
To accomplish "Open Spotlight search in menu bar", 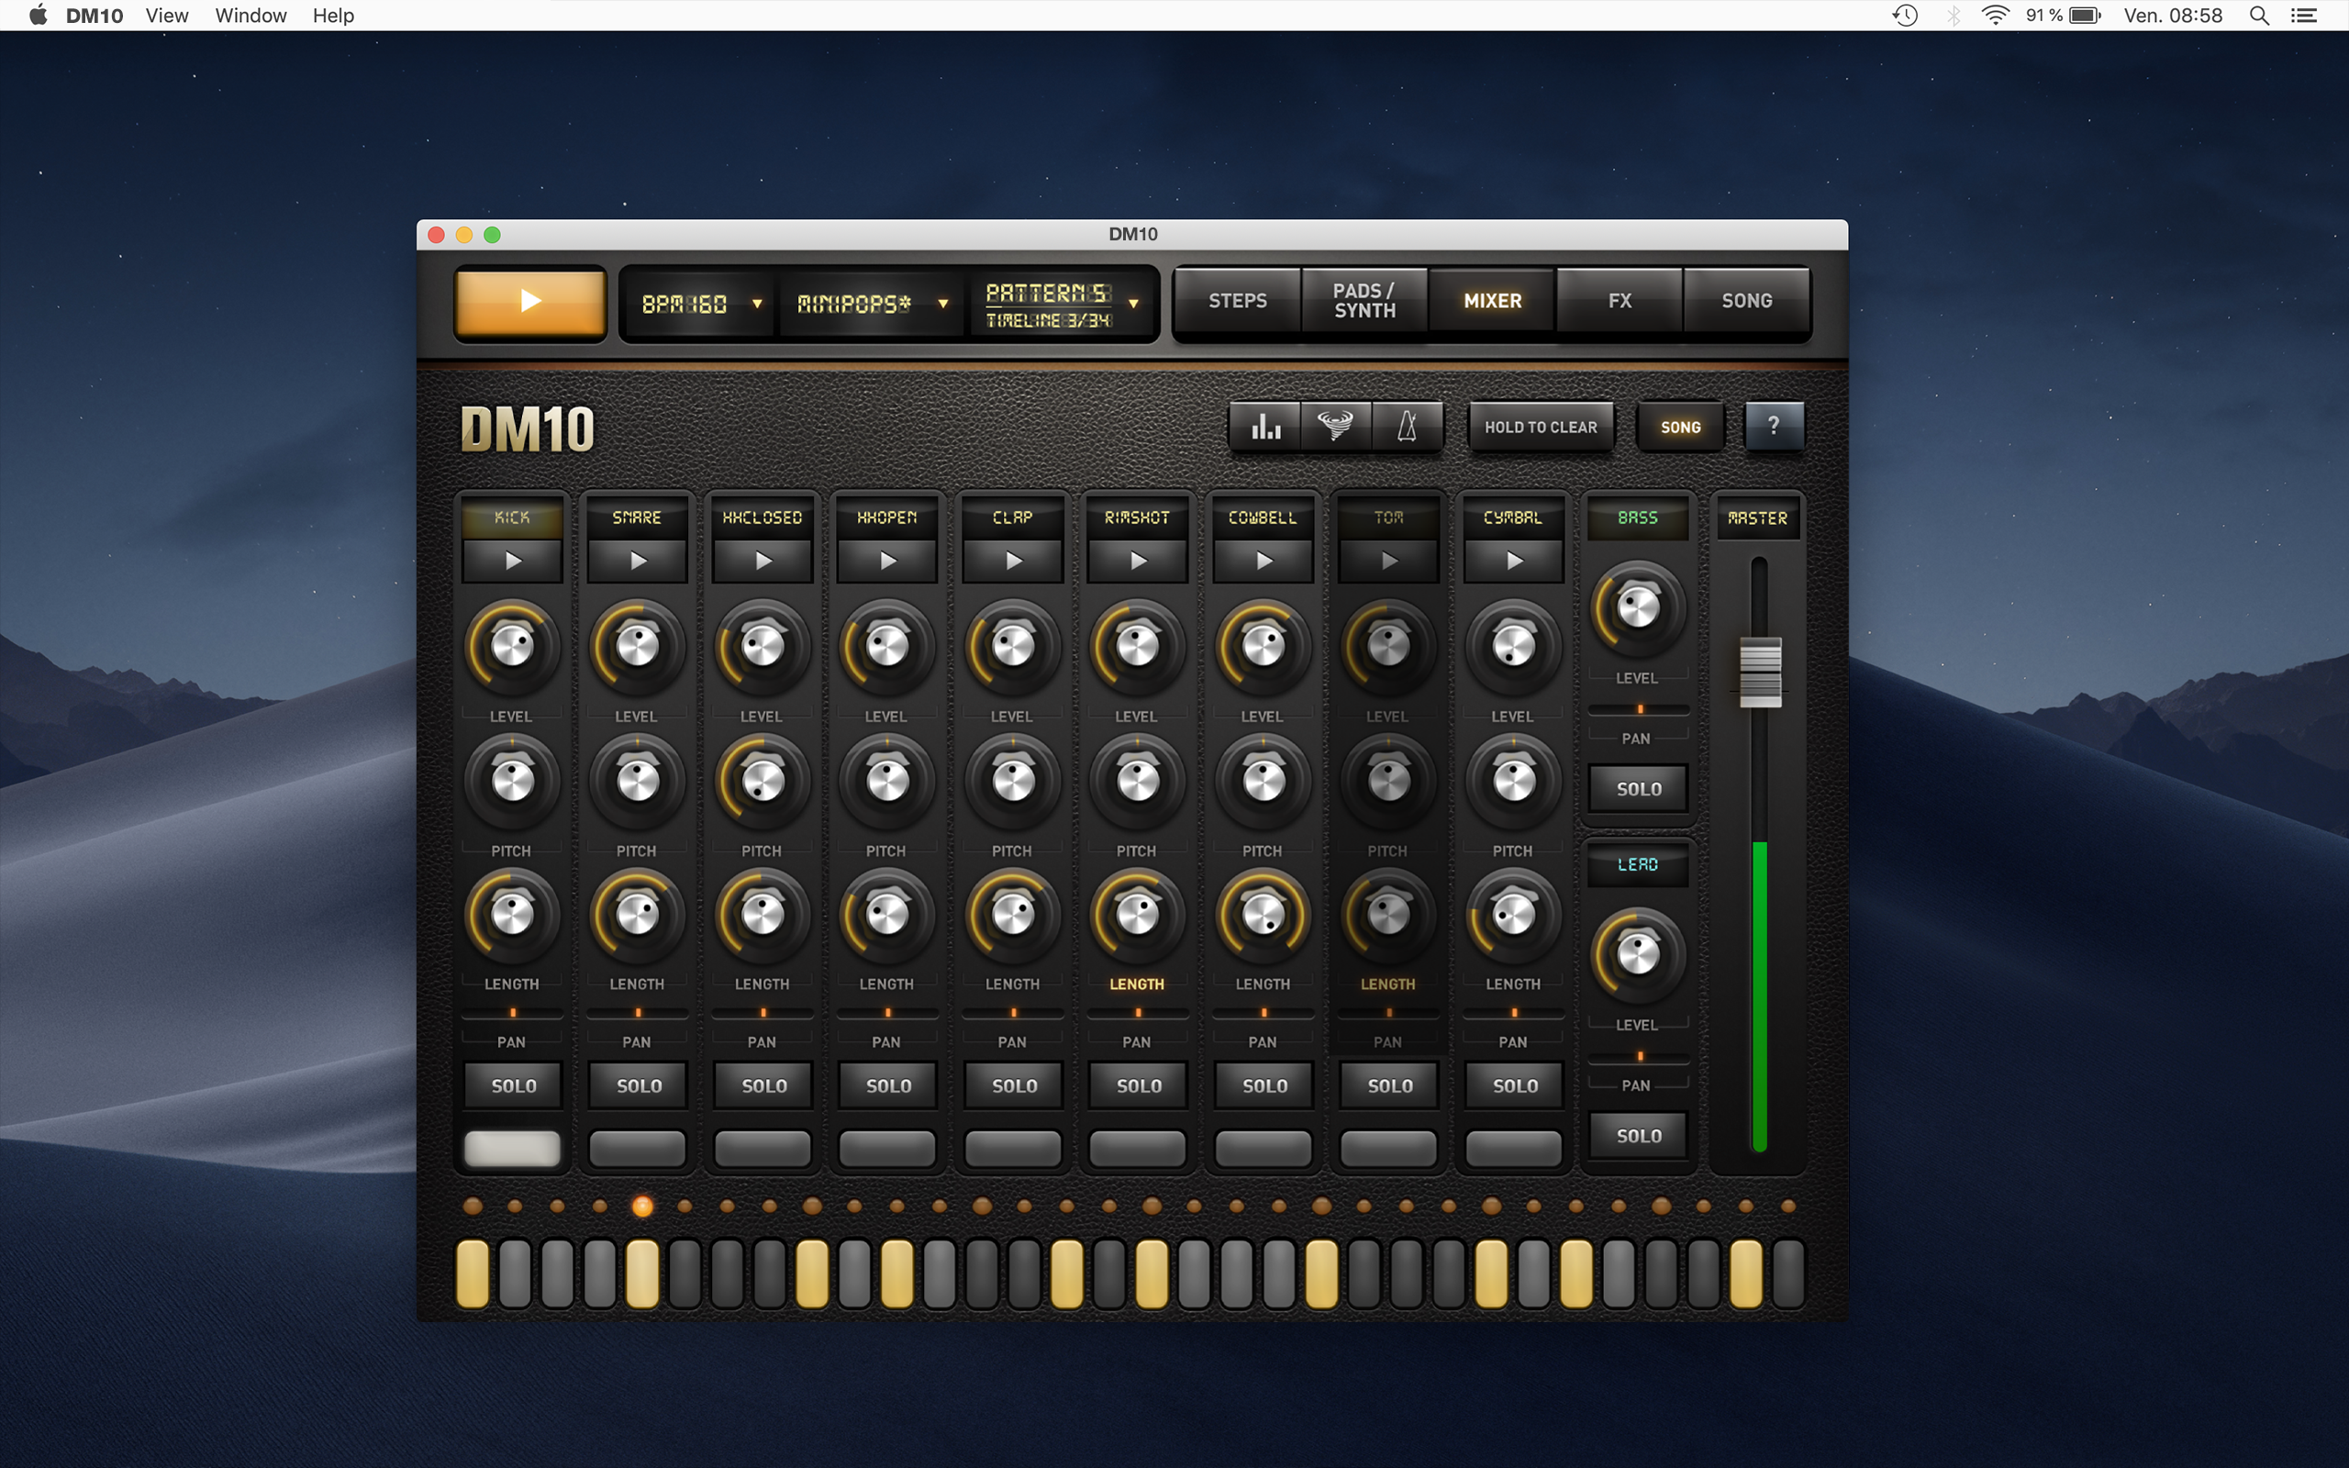I will pos(2259,16).
